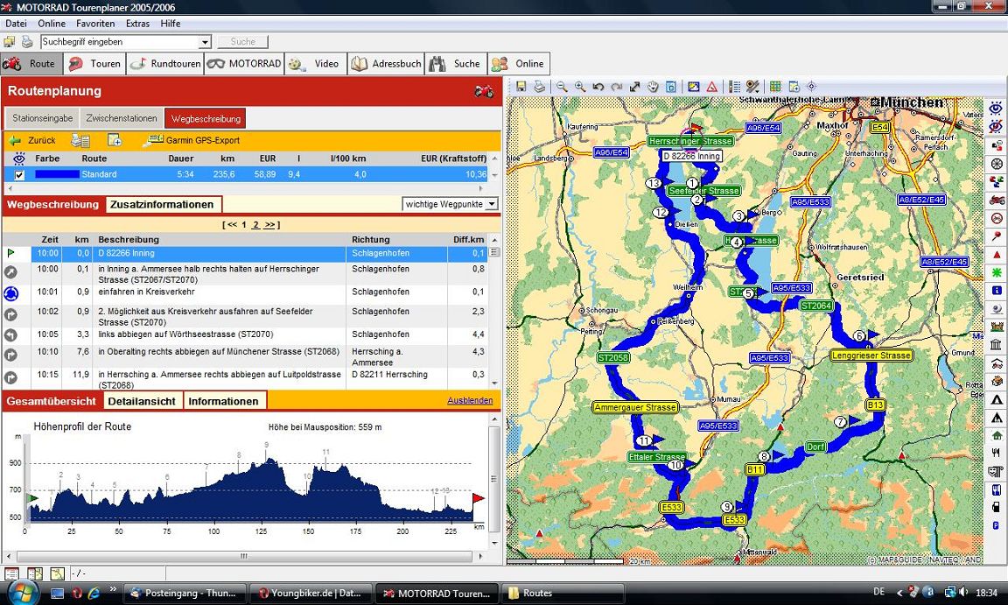
Task: Open the Adressbuch tab
Action: pos(386,64)
